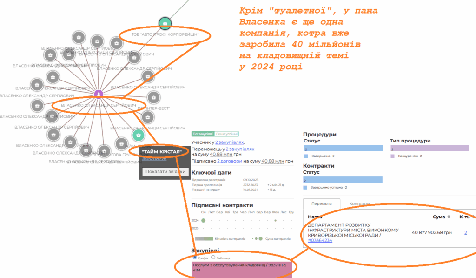Click the count "2" link in К-ть column

click(465, 232)
